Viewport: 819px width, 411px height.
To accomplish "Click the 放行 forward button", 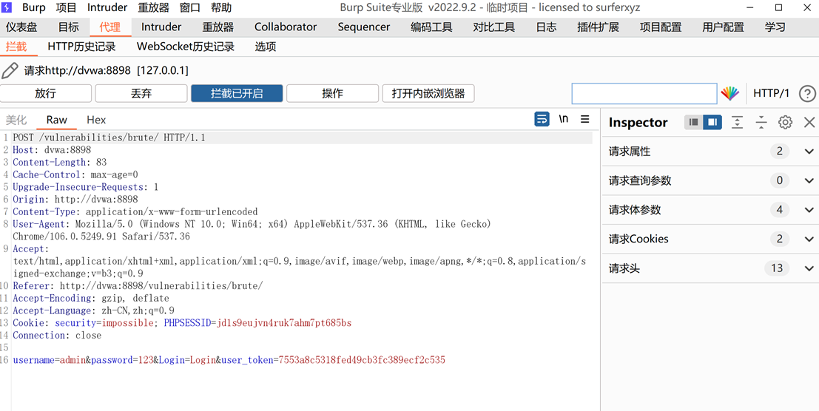I will coord(45,94).
